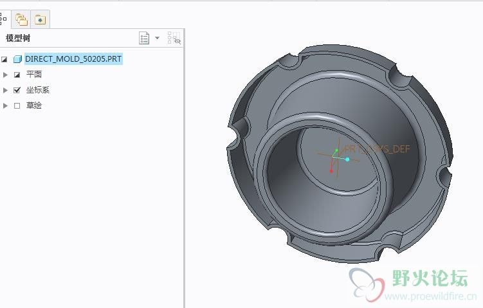Expand the tree settings dropdown arrow
Viewport: 483px width, 308px height.
pos(157,38)
